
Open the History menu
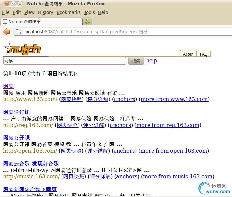coord(45,12)
